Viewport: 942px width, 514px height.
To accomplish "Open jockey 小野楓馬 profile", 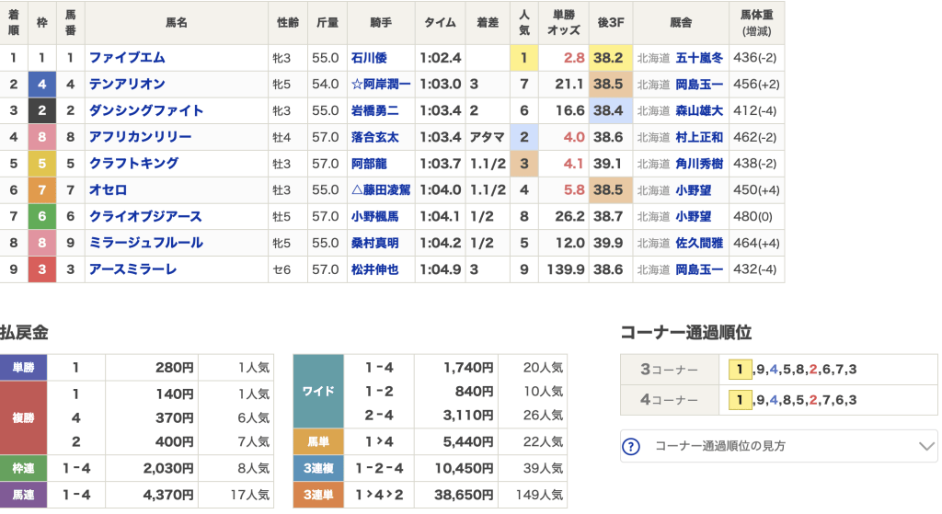I will tap(375, 216).
